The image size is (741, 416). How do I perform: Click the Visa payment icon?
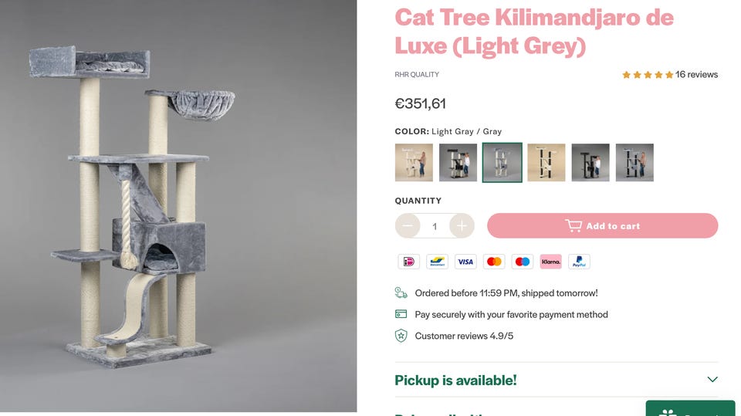tap(465, 262)
